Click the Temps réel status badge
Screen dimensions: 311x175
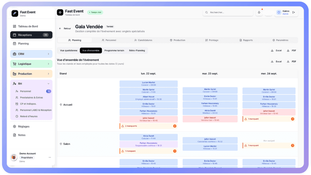[x=95, y=12]
